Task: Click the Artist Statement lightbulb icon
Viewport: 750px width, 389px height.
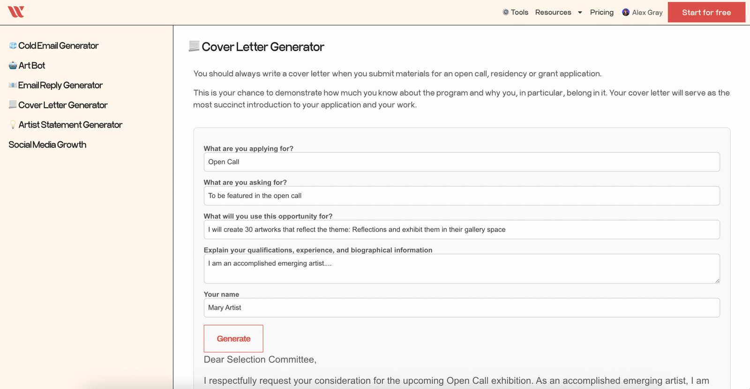Action: pyautogui.click(x=13, y=125)
